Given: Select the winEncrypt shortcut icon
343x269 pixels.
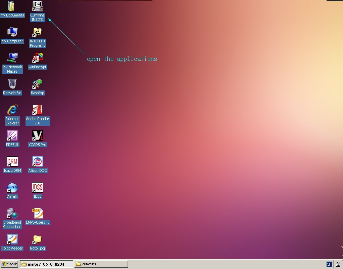Looking at the screenshot, I should (37, 58).
